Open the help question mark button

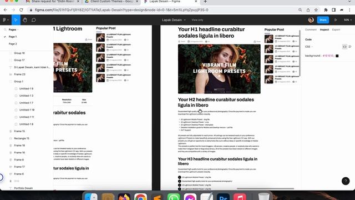[346, 181]
